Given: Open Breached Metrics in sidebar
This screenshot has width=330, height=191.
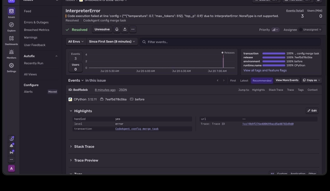Looking at the screenshot, I should click(x=37, y=30).
